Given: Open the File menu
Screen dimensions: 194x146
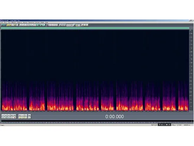Looking at the screenshot, I should 2,23.
